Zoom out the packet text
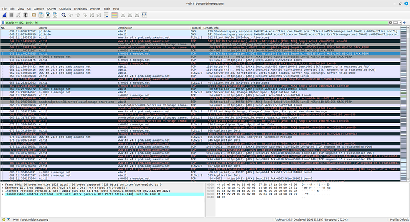This screenshot has width=410, height=222. click(130, 15)
